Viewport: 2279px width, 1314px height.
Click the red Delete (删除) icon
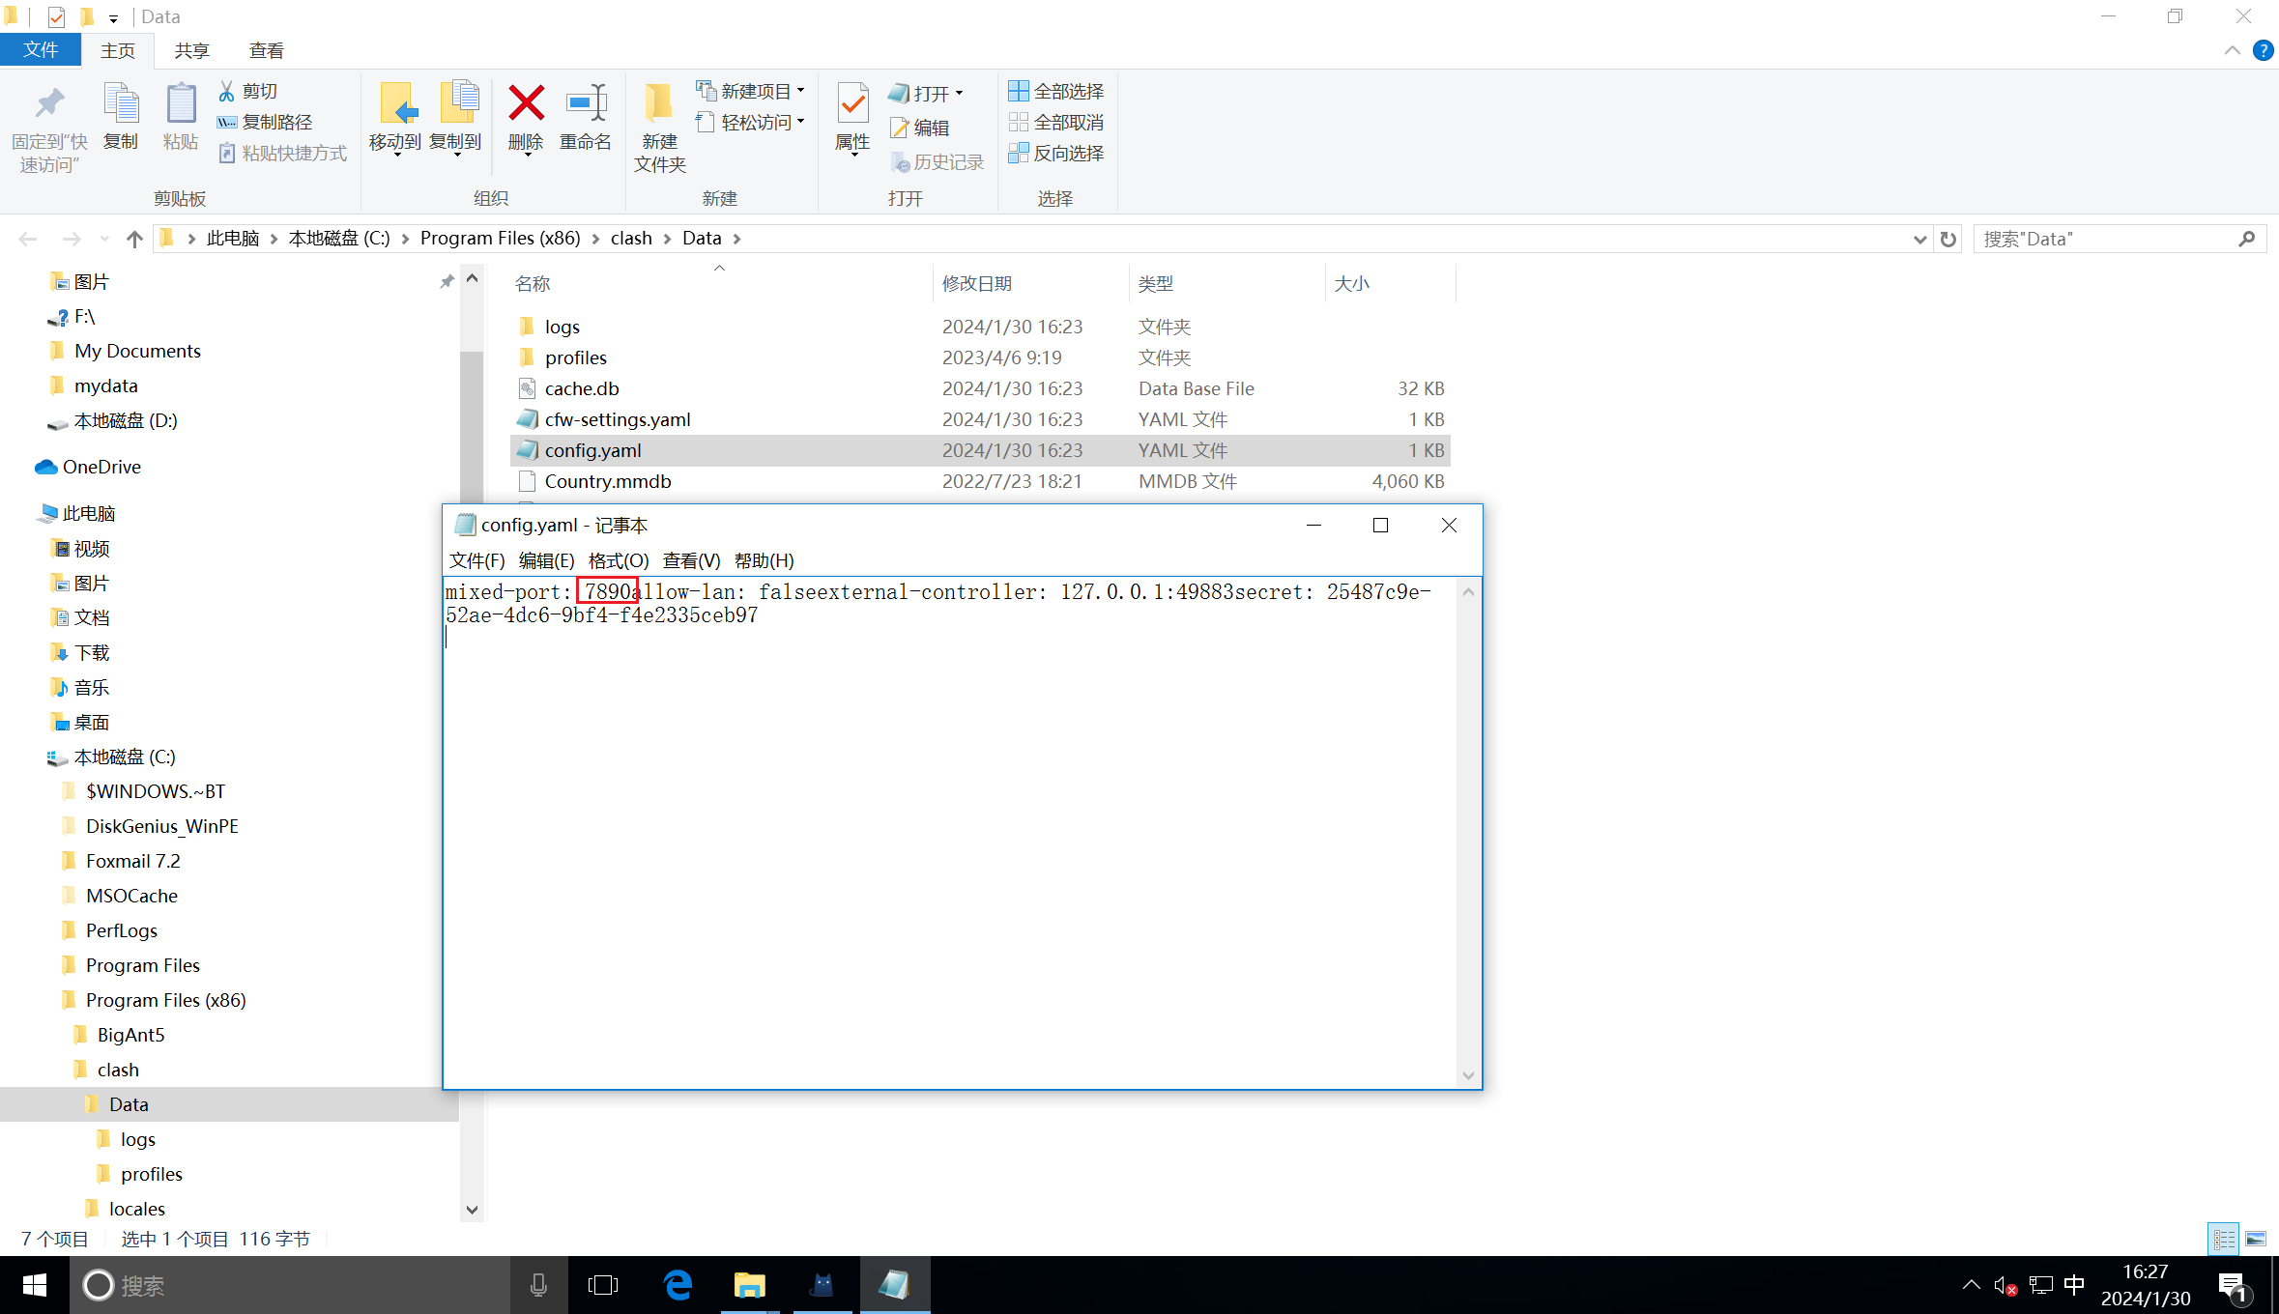pyautogui.click(x=526, y=103)
